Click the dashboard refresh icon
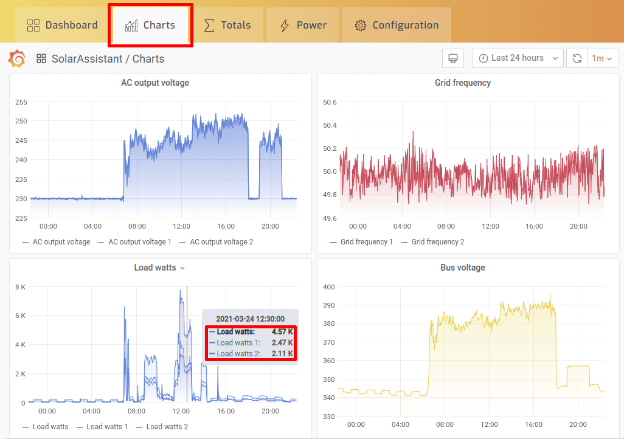624x439 pixels. click(577, 58)
